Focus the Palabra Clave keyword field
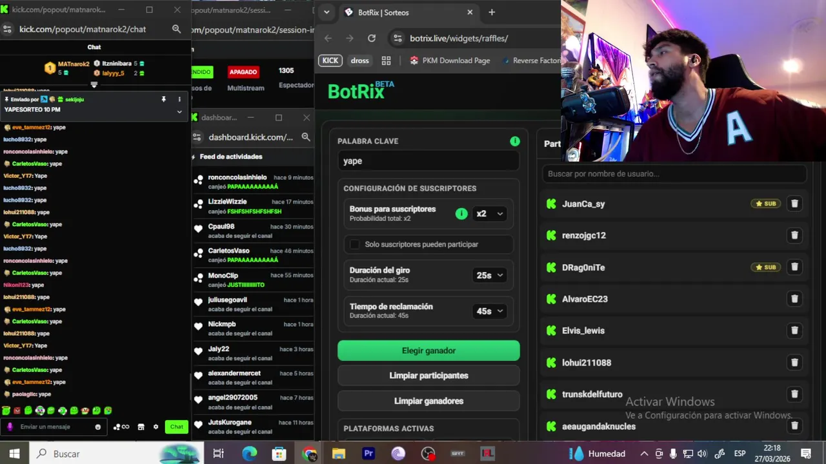The image size is (826, 464). click(x=428, y=161)
